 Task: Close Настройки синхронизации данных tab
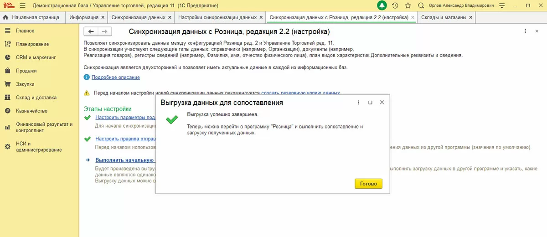261,17
